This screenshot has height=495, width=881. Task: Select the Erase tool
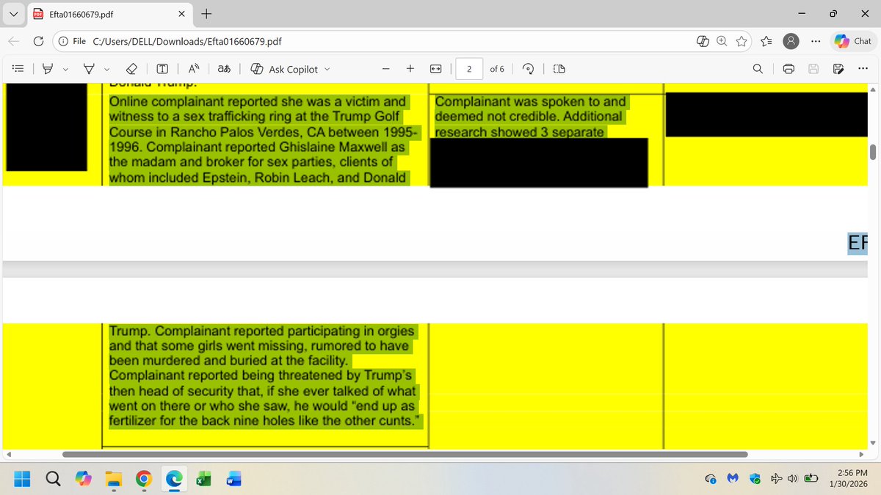click(131, 69)
